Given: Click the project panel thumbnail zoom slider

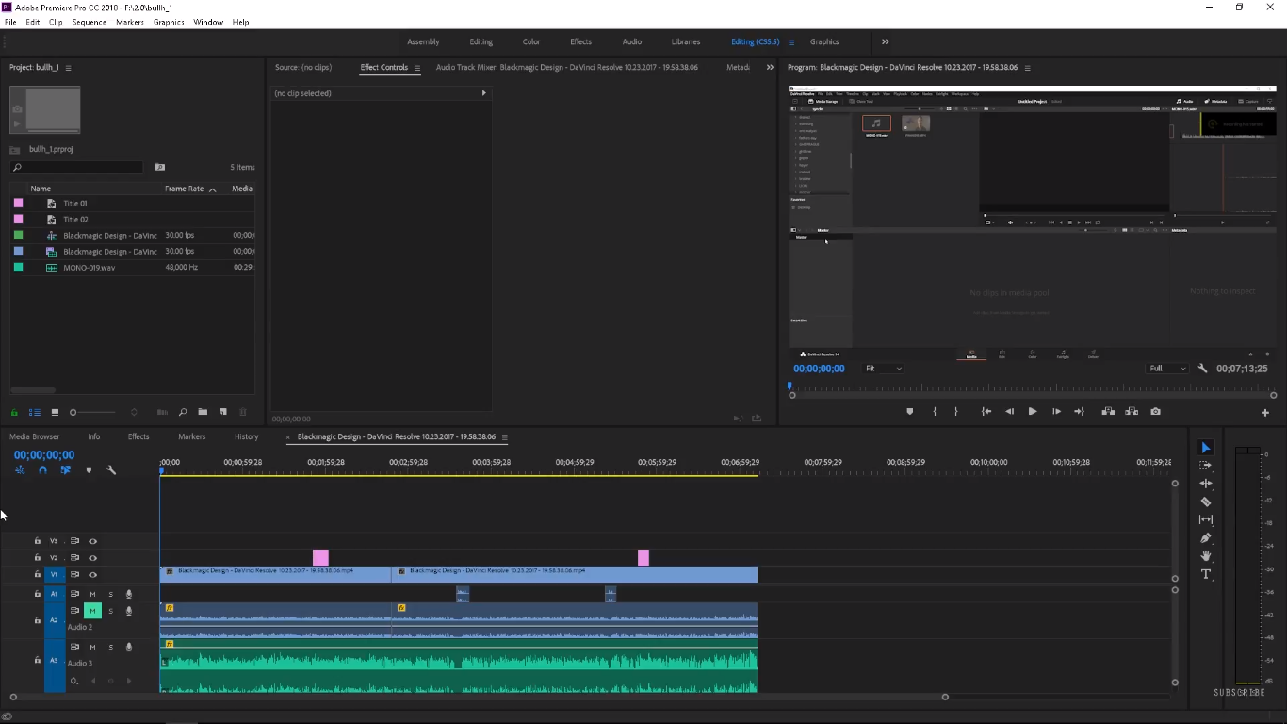Looking at the screenshot, I should point(73,412).
